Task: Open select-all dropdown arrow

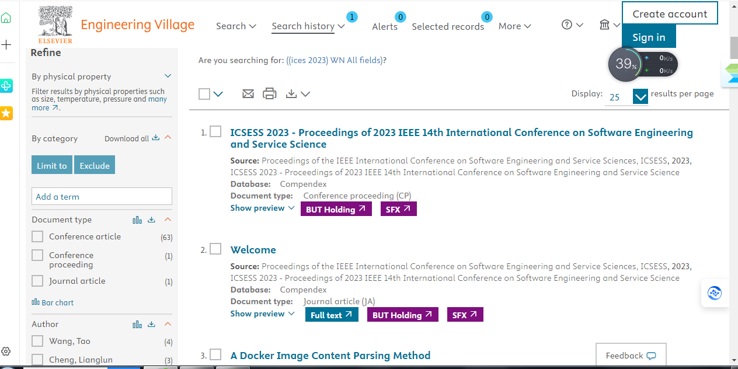Action: pos(218,94)
